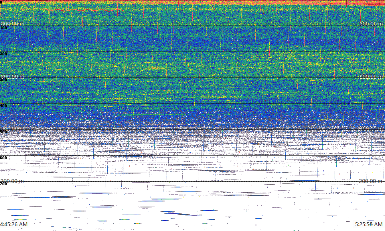Screen dimensions: 385x231
Task: Select the right-side 200.00 m range label
Action: pos(371,181)
